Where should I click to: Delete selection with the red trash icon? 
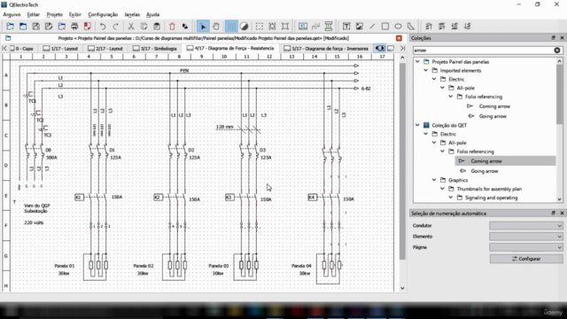coord(172,26)
